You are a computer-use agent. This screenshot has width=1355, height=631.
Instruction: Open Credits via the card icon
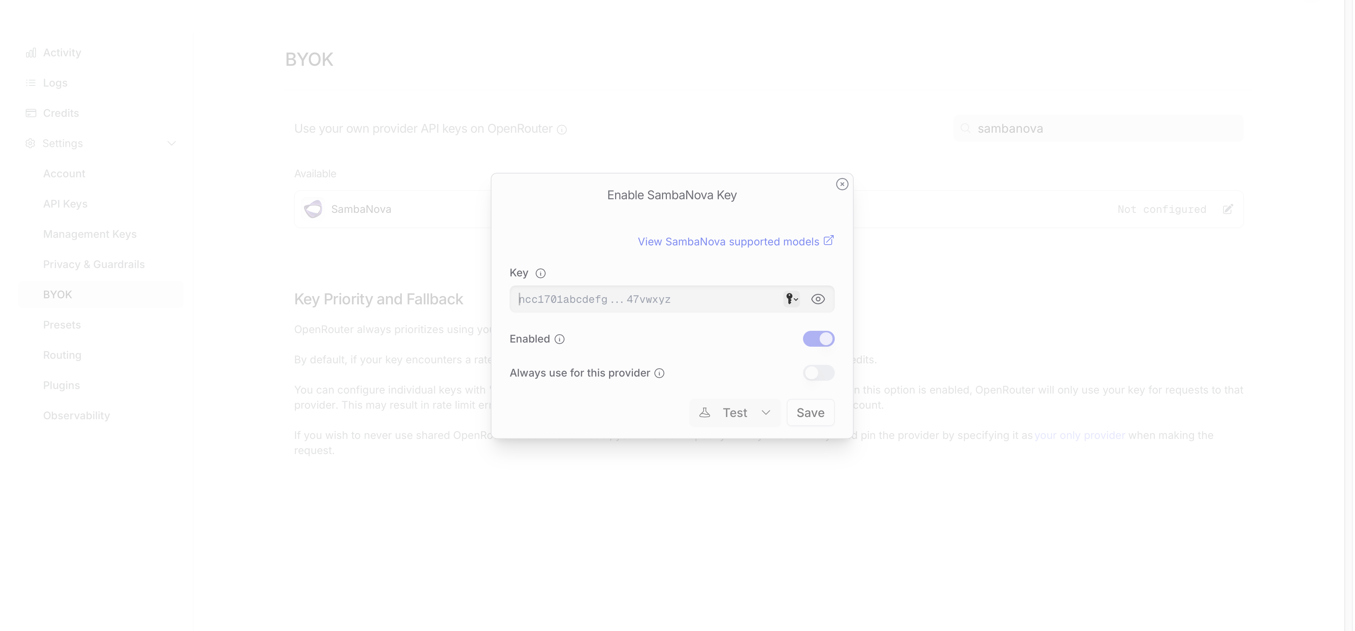[x=31, y=113]
